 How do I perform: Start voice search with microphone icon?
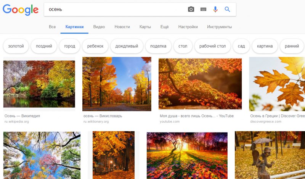215,9
